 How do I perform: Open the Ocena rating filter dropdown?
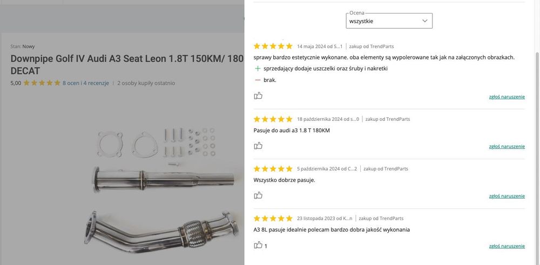pyautogui.click(x=389, y=21)
